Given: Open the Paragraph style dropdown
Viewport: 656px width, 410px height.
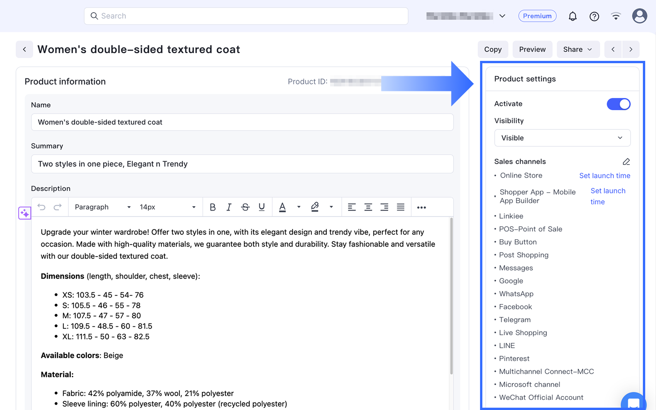Looking at the screenshot, I should 103,207.
